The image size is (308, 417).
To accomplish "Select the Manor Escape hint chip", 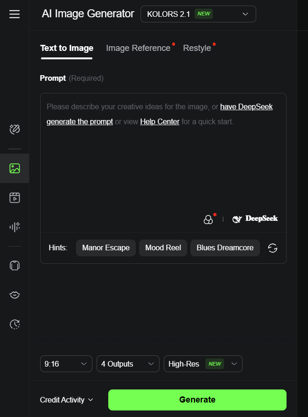I will pyautogui.click(x=106, y=248).
